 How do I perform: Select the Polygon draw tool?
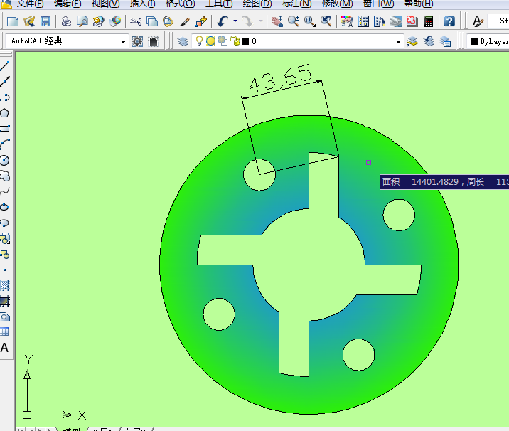coord(5,113)
